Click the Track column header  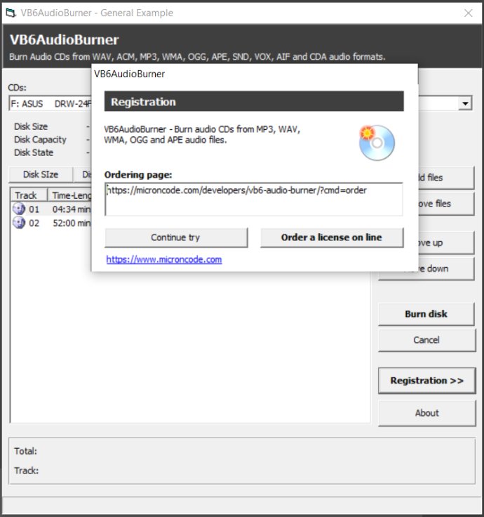point(29,195)
